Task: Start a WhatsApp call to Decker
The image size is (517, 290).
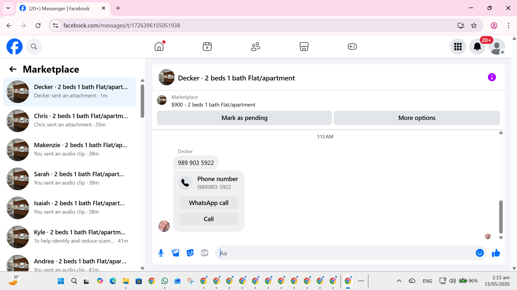Action: 209,203
